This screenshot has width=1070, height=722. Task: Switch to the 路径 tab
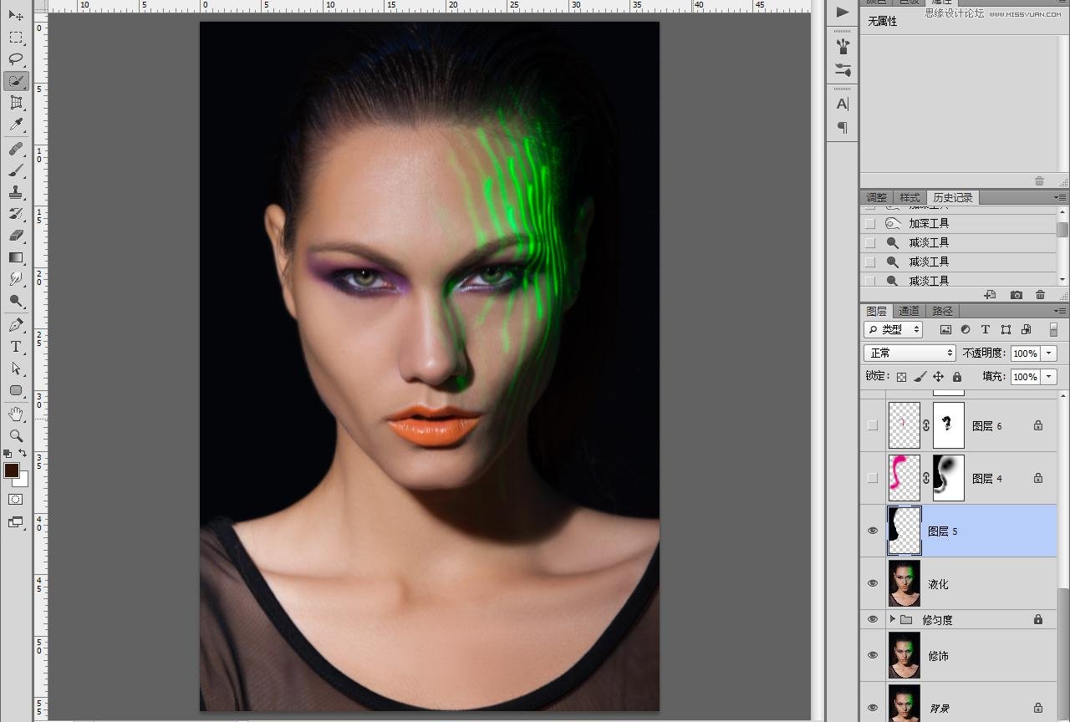pos(941,311)
